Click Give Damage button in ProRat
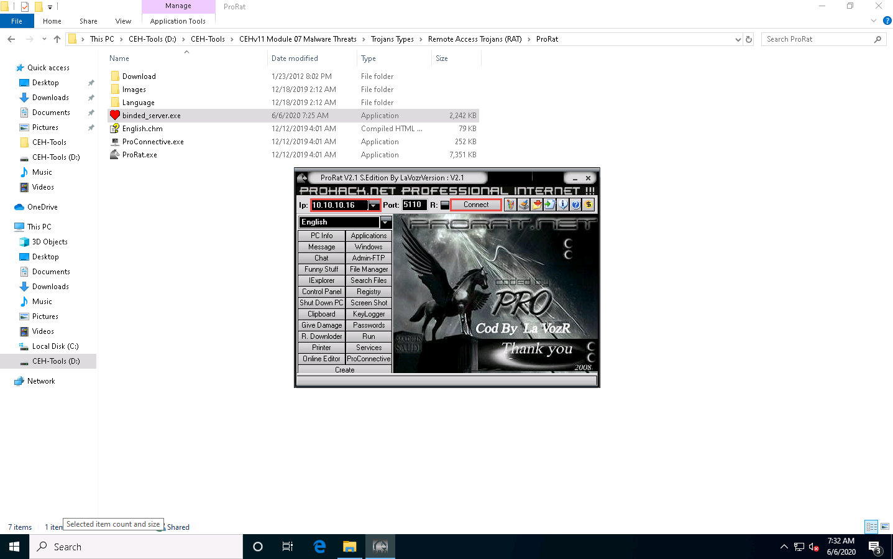The image size is (893, 559). pyautogui.click(x=321, y=325)
